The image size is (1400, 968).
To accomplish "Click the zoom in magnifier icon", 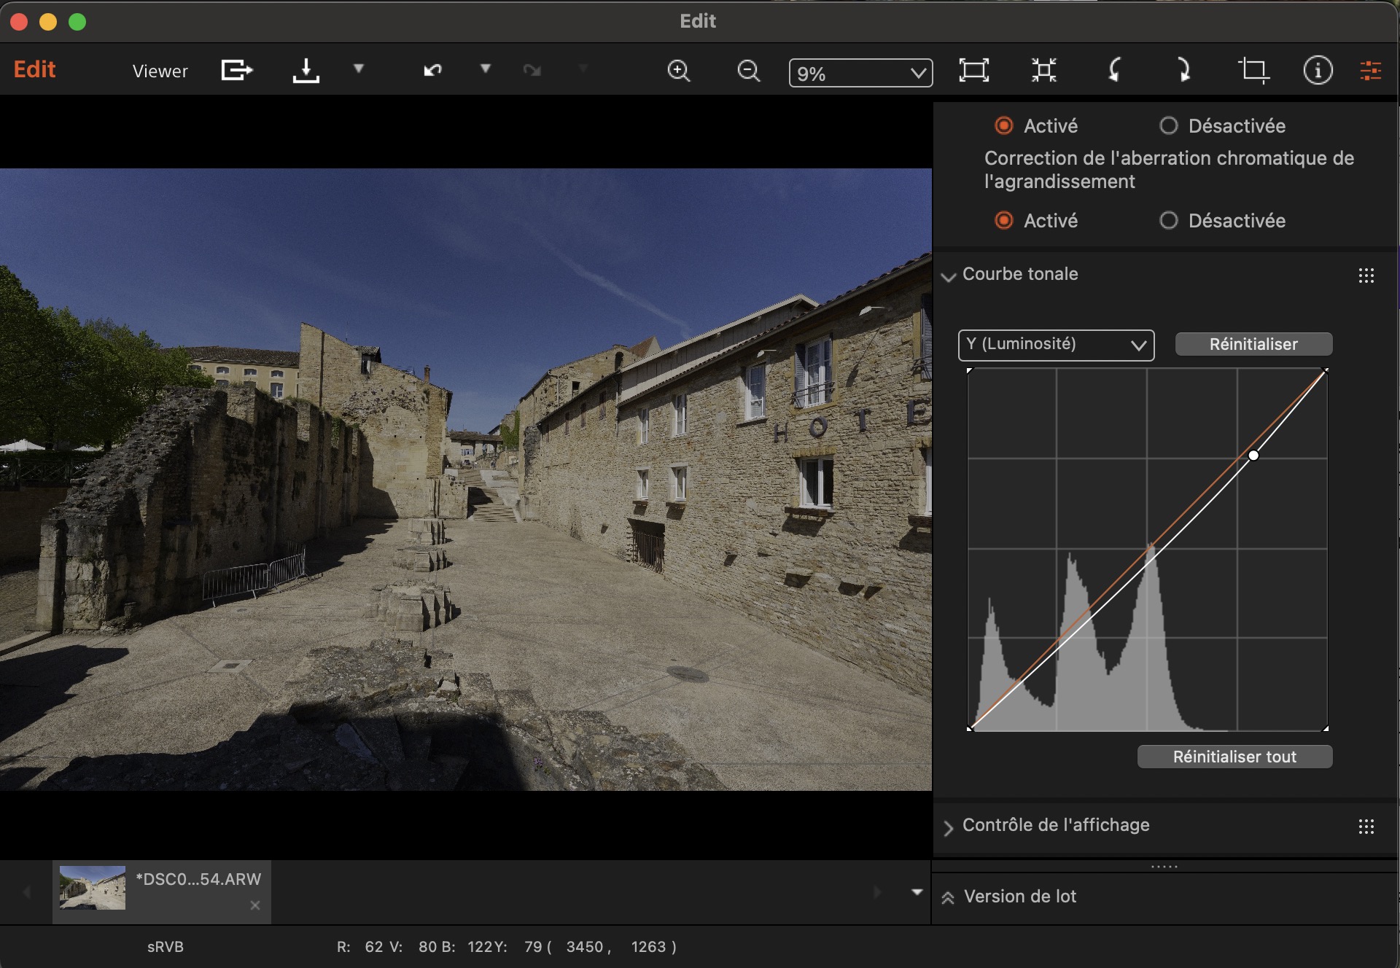I will point(678,71).
